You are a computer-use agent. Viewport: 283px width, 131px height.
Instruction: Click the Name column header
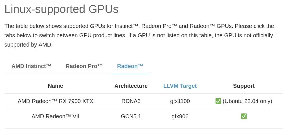point(55,86)
